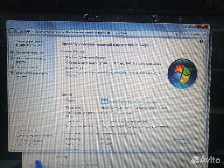Screen dimensions: 224x168
Task: Open "Диспетчер устройств" link
Action: click(29, 53)
